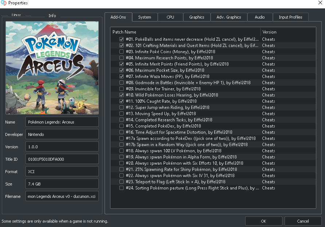The width and height of the screenshot is (325, 227).
Task: Toggle #08 Godmode in Battles checkbox
Action: [x=121, y=82]
